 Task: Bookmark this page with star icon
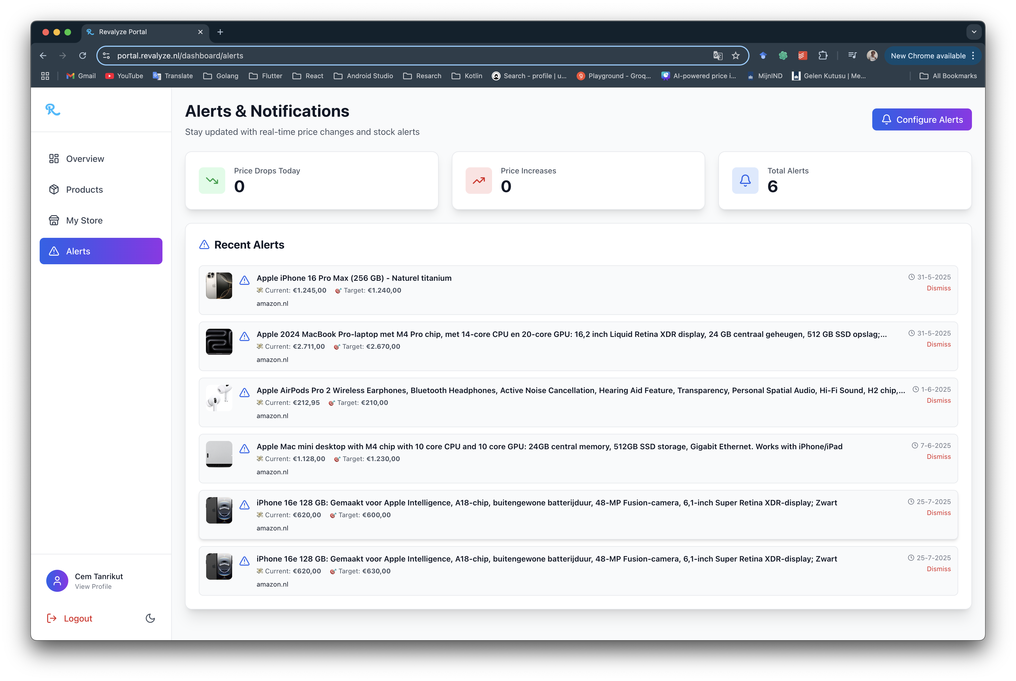pos(735,56)
